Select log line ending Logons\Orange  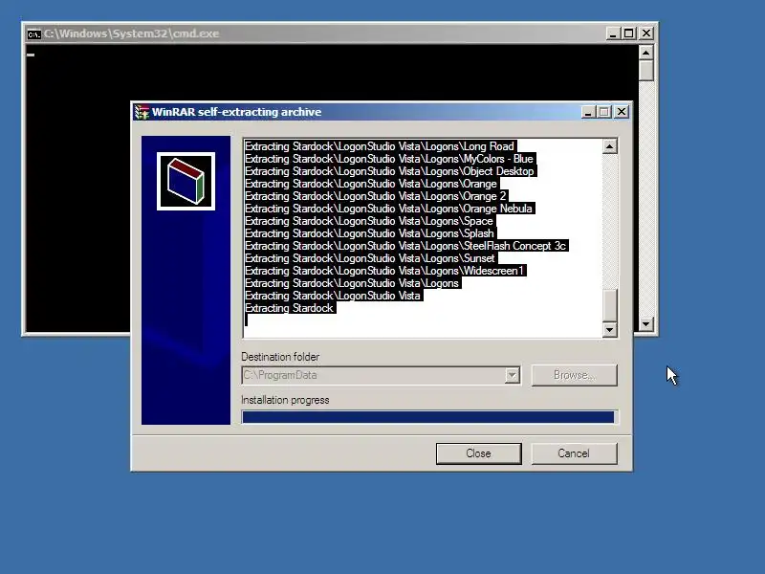coord(372,184)
